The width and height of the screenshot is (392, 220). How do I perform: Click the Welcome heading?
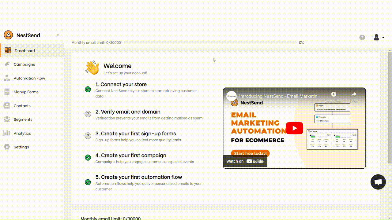[x=118, y=66]
